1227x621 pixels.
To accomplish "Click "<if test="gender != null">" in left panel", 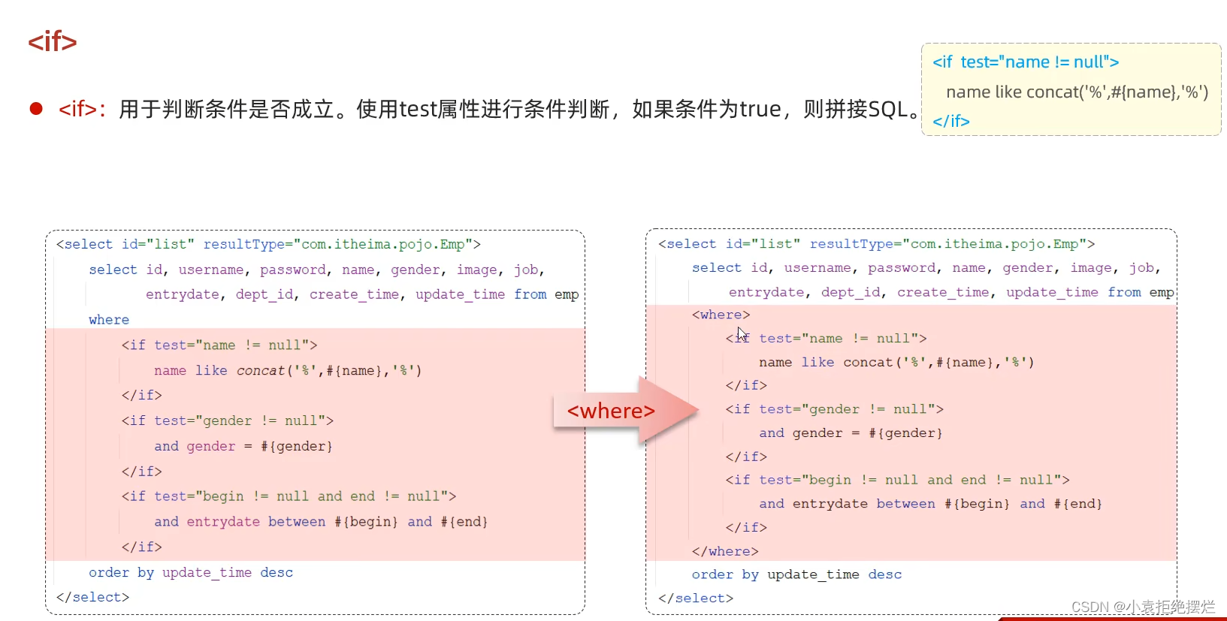I will 228,421.
